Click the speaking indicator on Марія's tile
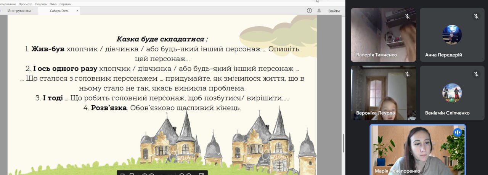Viewport: 488px width, 175px height. [x=457, y=132]
